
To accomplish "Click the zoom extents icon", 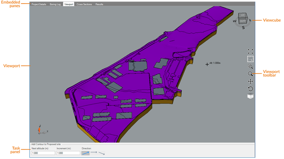I will point(250,51).
